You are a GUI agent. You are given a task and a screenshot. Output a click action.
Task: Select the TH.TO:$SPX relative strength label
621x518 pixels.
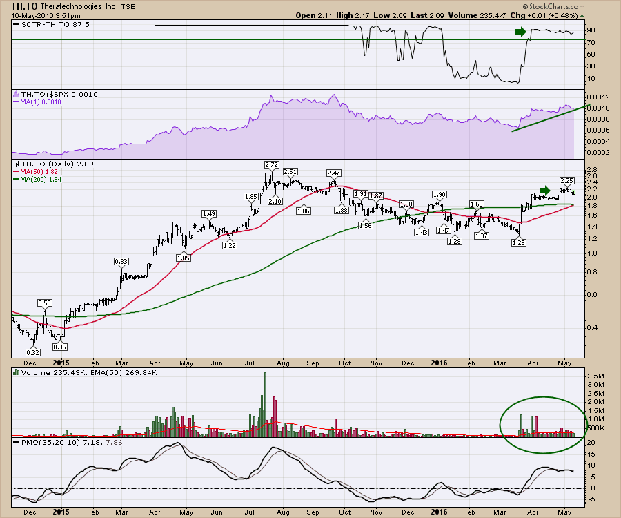click(50, 94)
